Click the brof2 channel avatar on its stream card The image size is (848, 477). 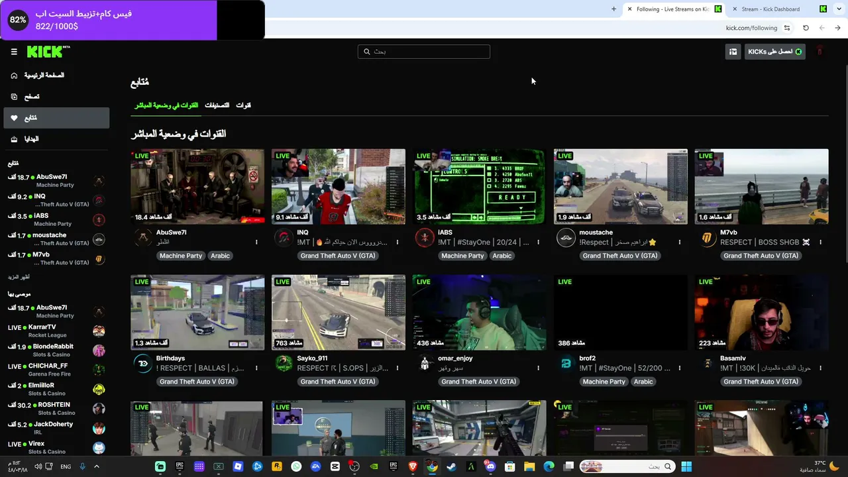click(x=566, y=364)
